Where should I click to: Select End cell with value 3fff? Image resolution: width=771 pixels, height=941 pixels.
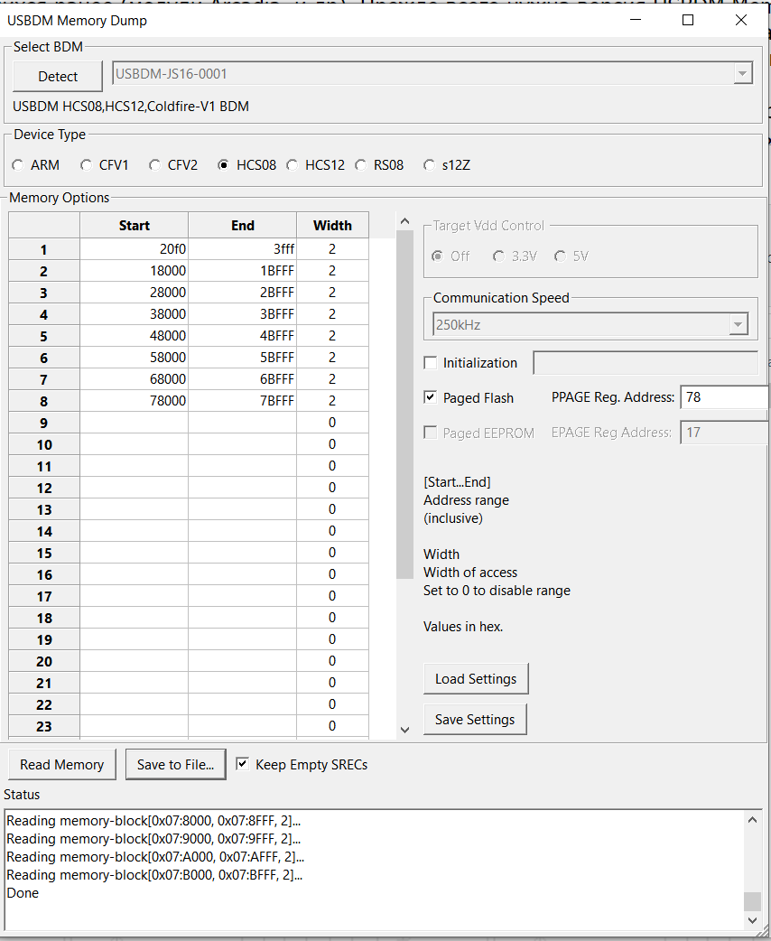coord(242,249)
